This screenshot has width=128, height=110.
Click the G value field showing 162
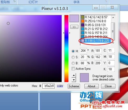tap(98, 57)
